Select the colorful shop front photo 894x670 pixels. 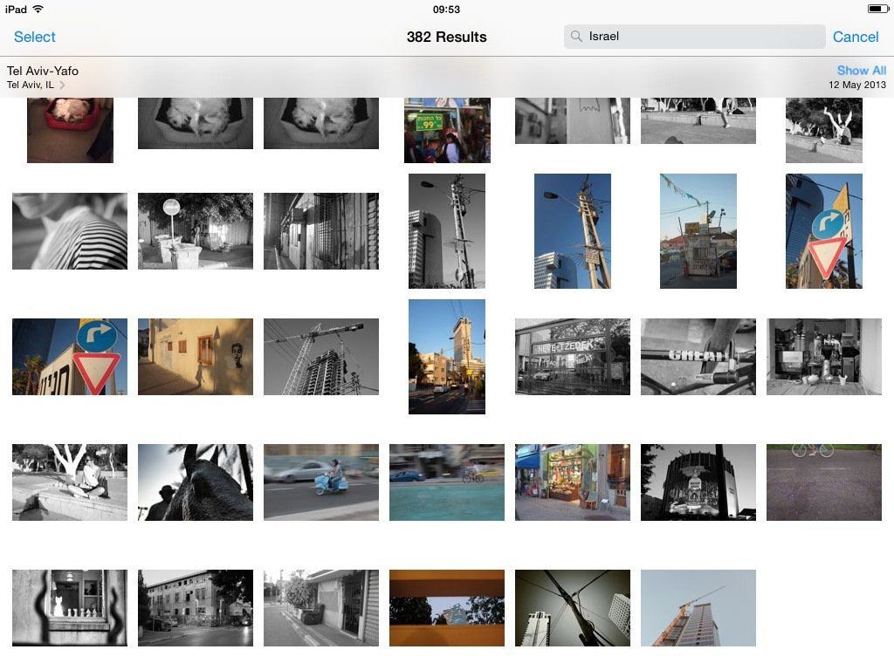[573, 482]
